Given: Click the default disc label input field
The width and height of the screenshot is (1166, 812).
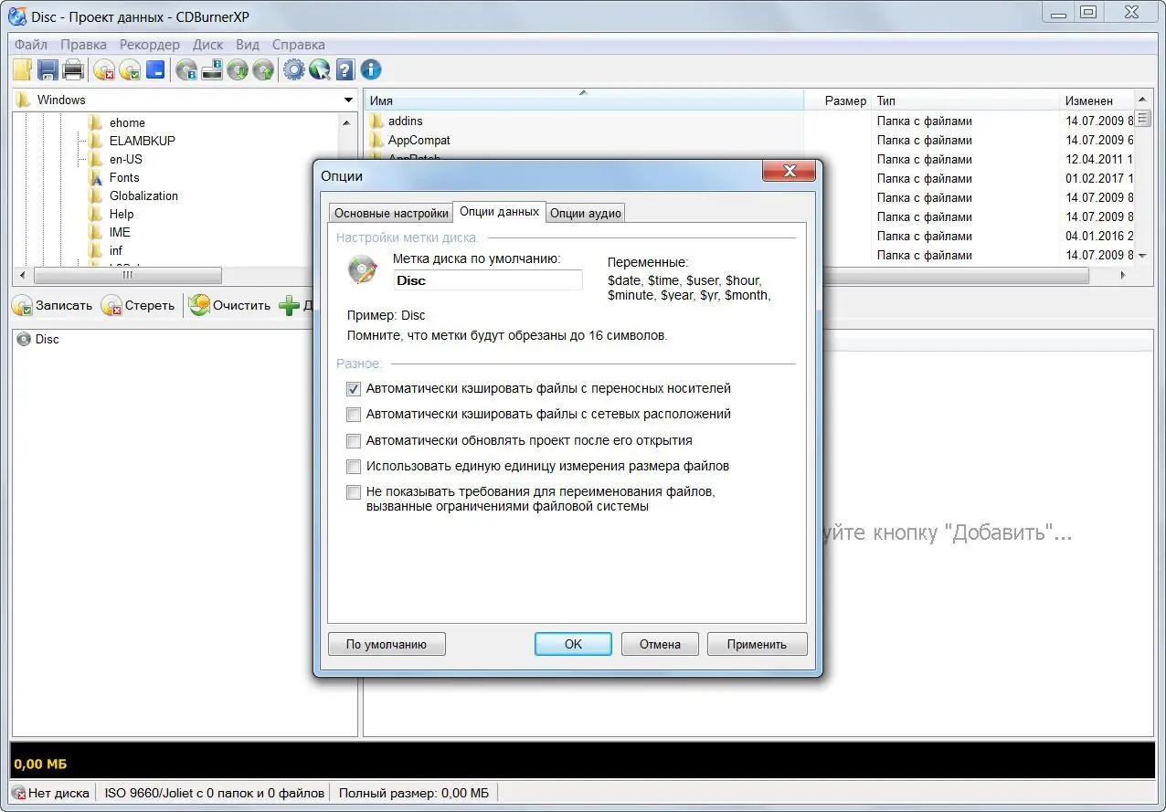Looking at the screenshot, I should coord(488,280).
